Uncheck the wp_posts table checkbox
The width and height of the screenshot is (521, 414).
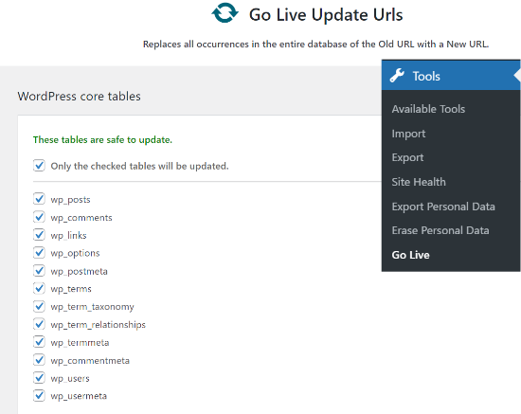pyautogui.click(x=39, y=199)
